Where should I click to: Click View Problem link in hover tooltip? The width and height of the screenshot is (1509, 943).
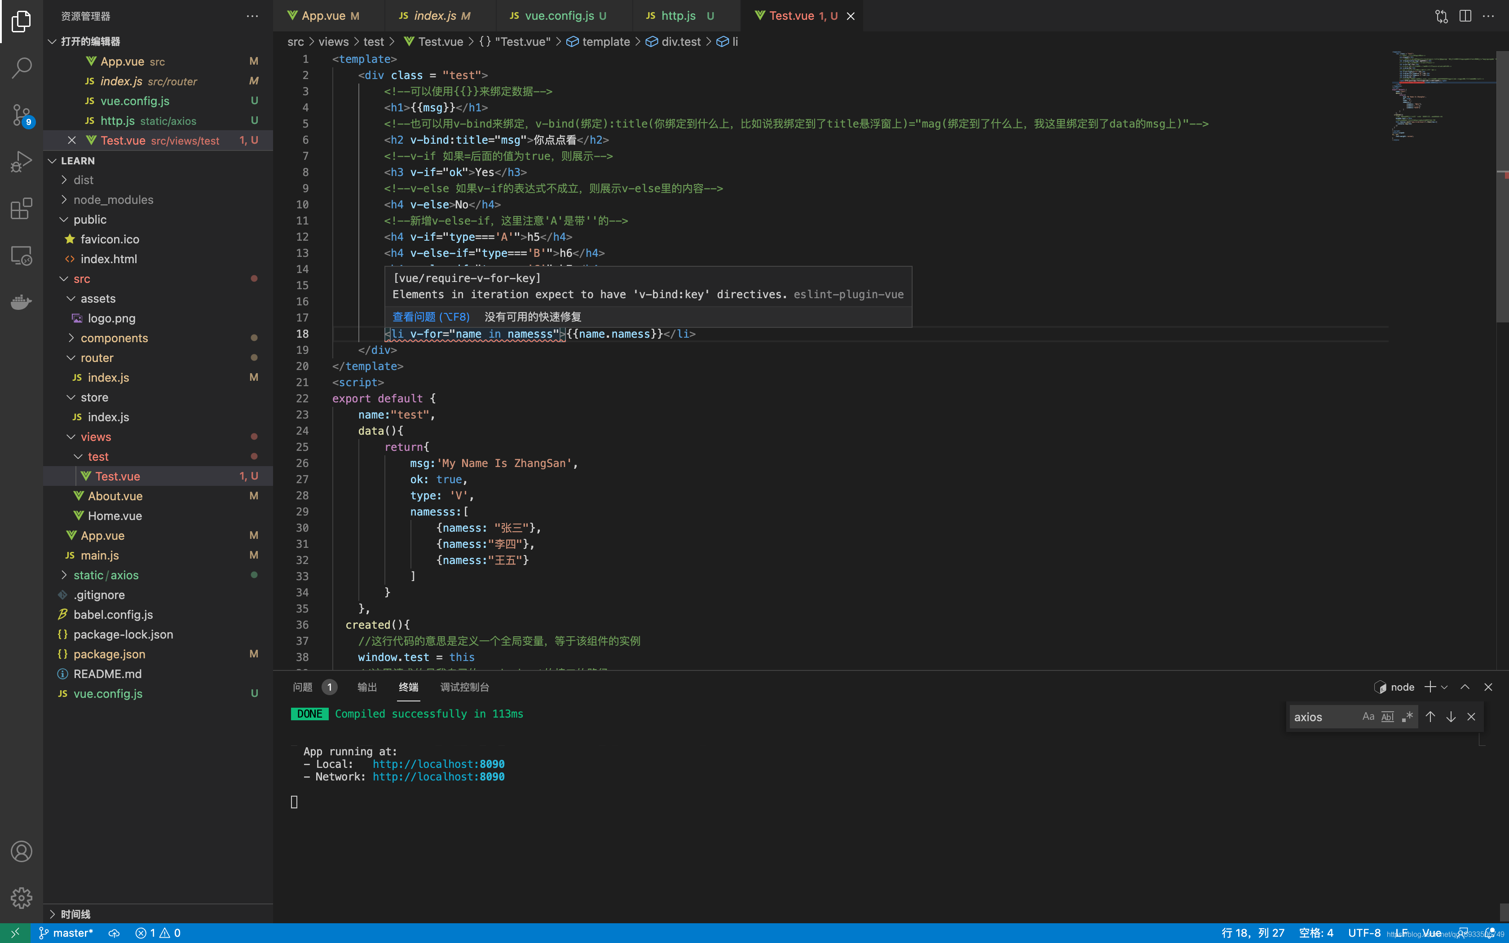tap(431, 317)
